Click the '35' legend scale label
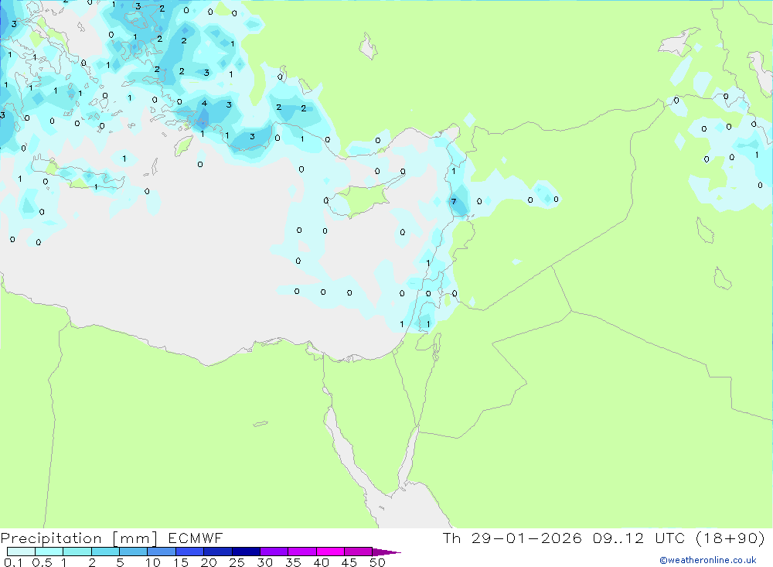The width and height of the screenshot is (773, 567). (293, 562)
